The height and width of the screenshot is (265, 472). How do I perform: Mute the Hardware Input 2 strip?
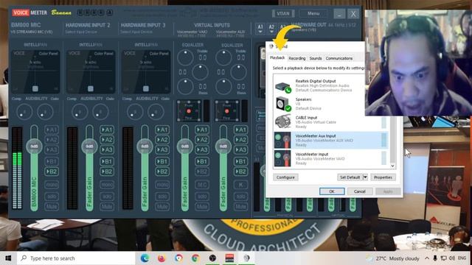tap(107, 206)
